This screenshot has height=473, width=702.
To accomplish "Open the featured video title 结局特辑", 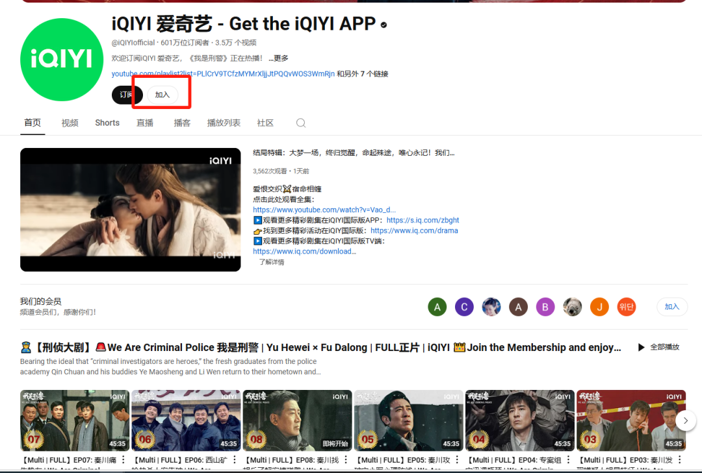I will tap(353, 153).
